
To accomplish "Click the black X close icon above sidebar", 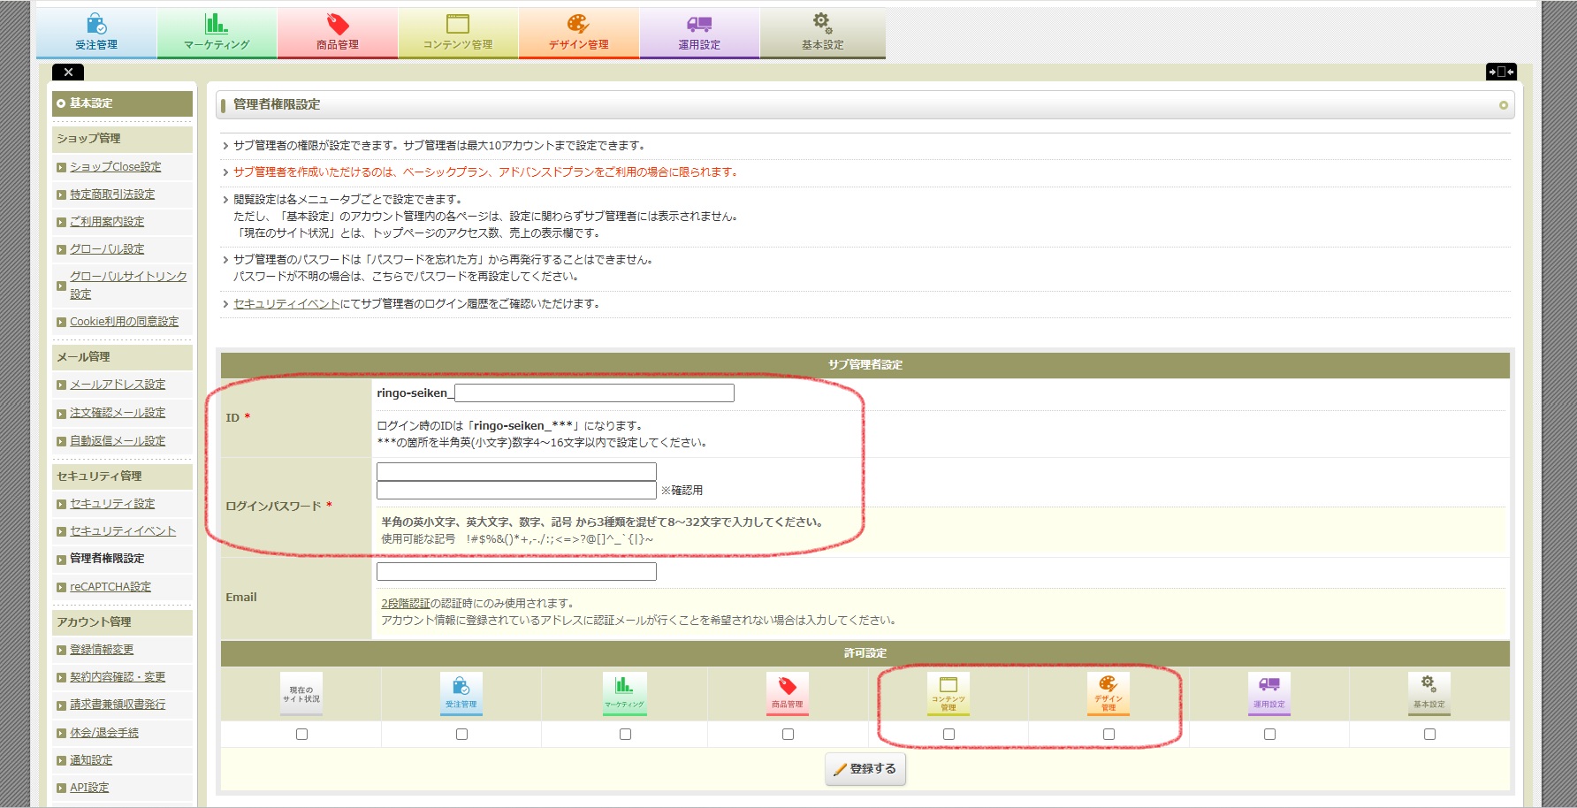I will click(68, 72).
